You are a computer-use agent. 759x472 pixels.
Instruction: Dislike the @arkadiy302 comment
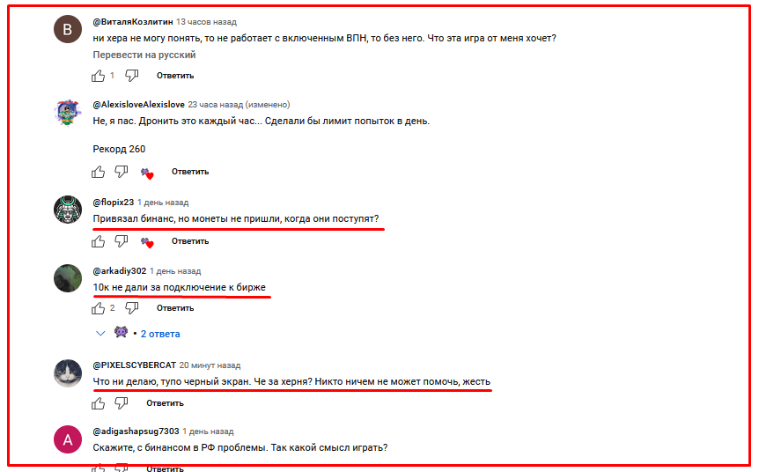pyautogui.click(x=132, y=308)
